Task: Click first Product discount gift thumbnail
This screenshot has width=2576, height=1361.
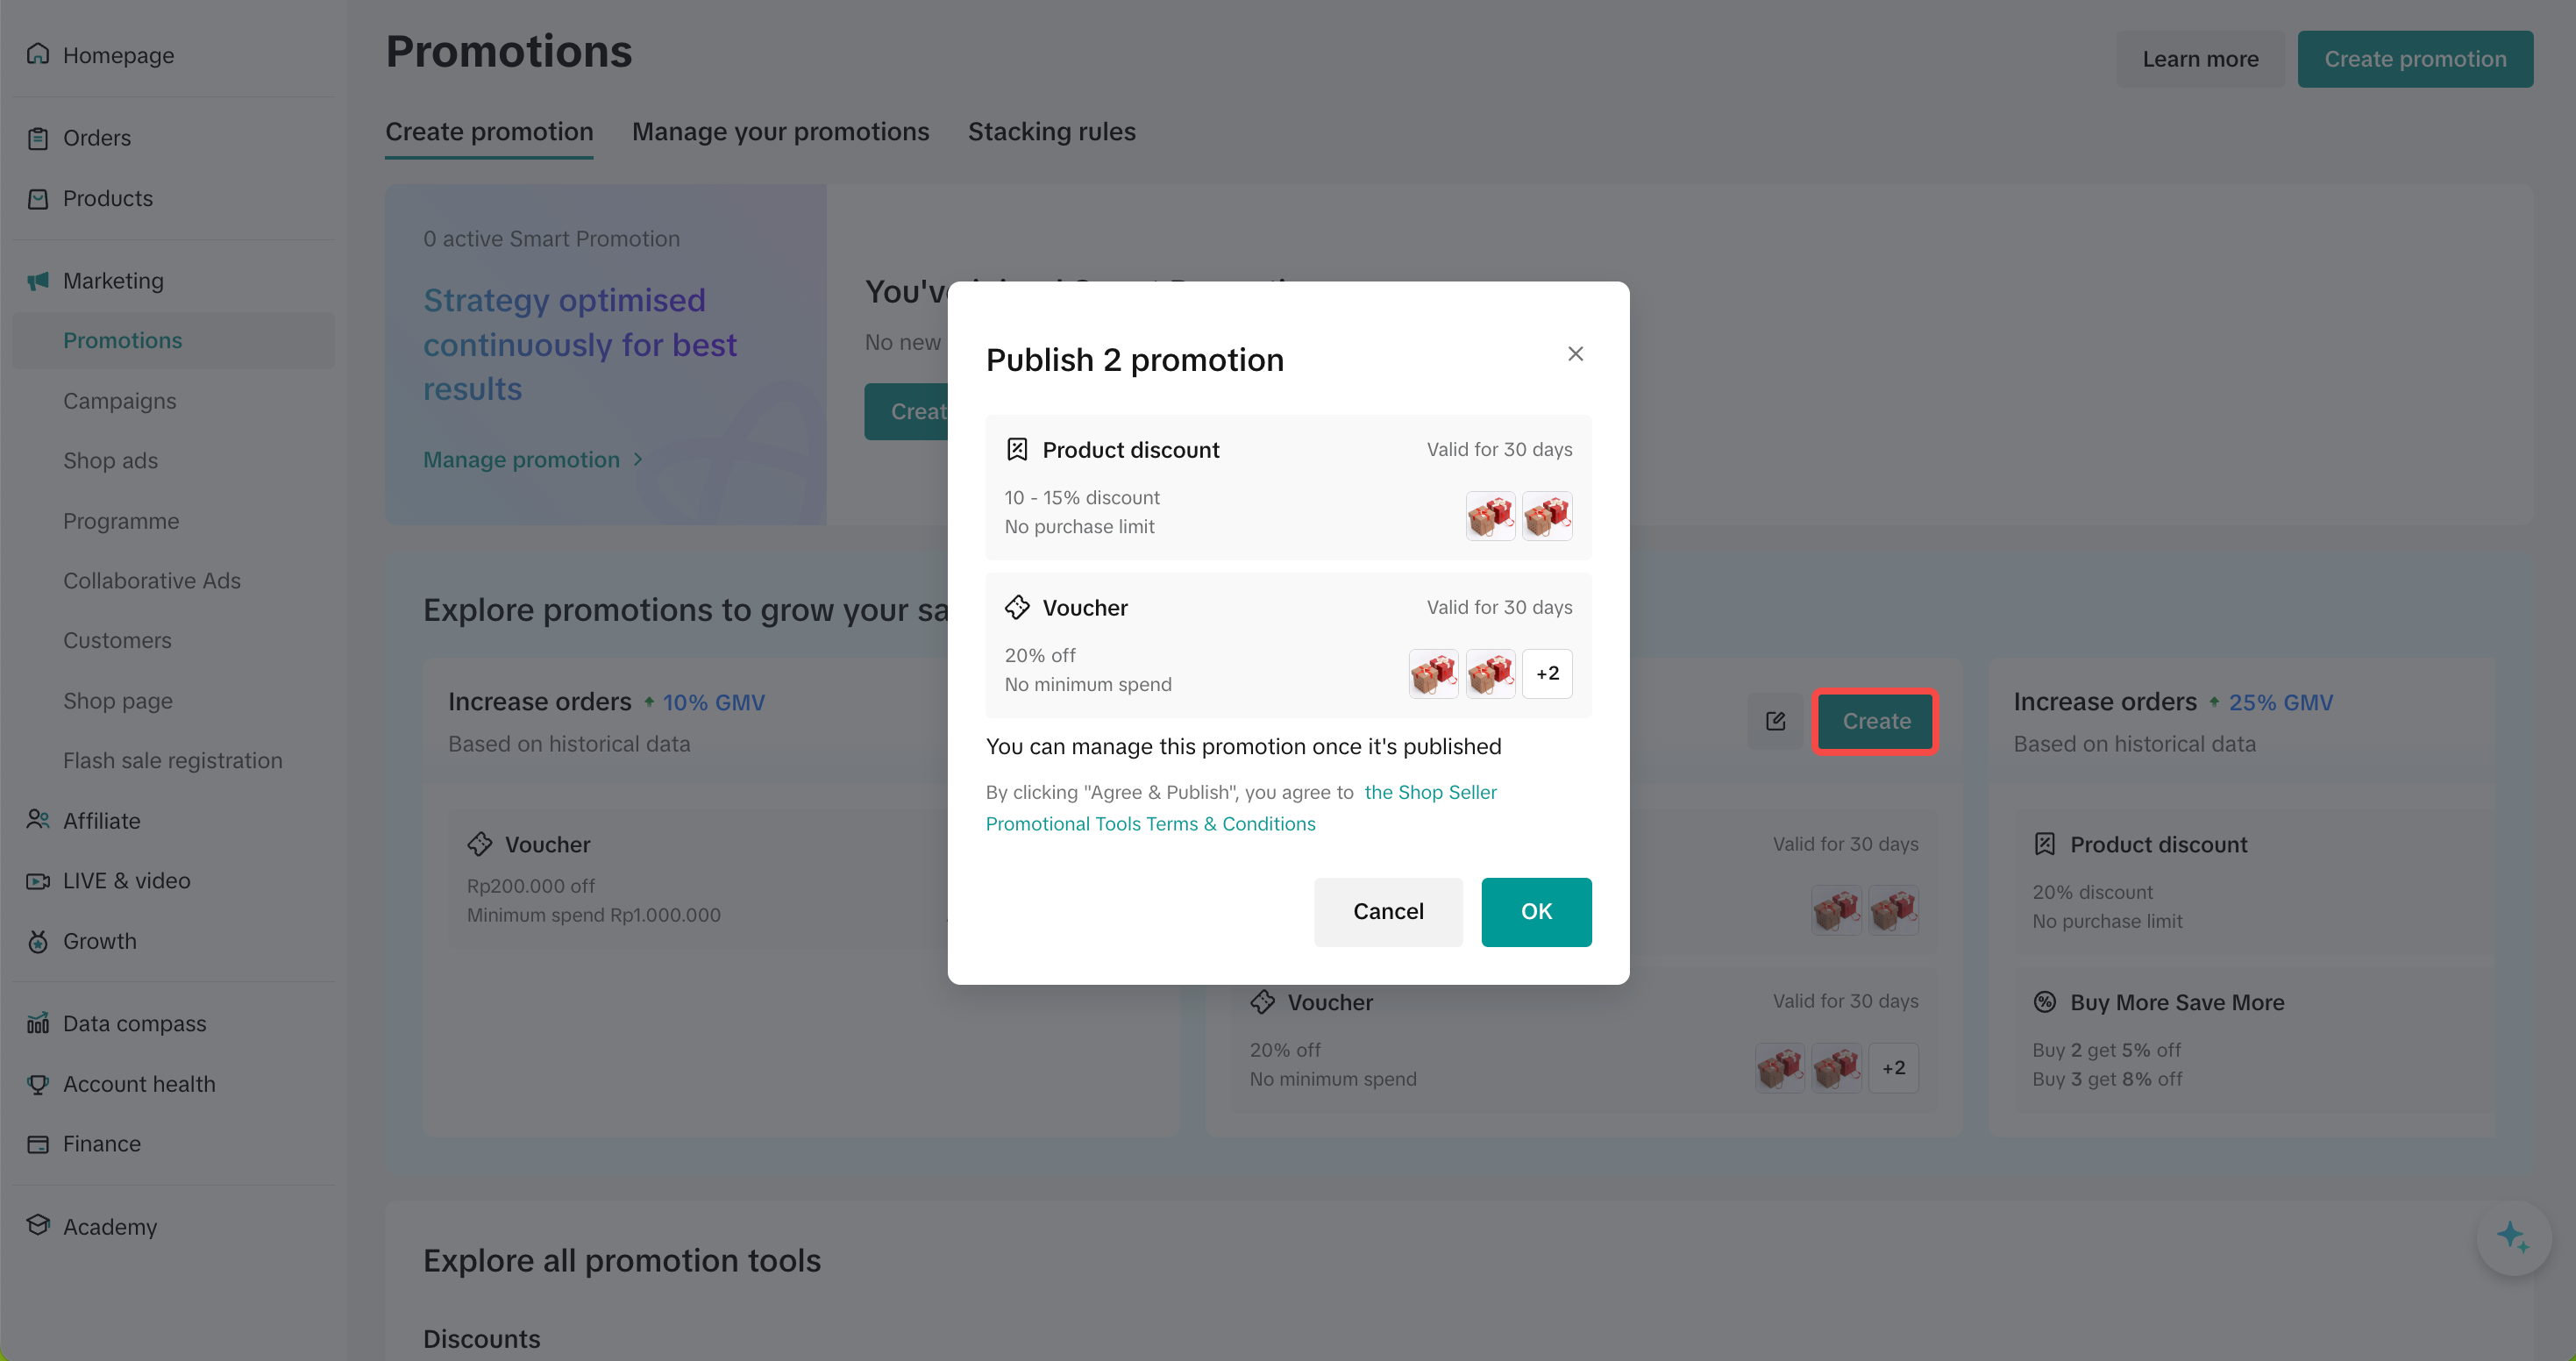Action: (x=1490, y=516)
